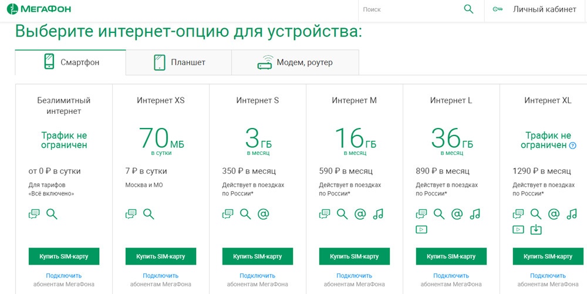Click the email @ icon under Интернет XL
Viewport: 587px width, 294px height.
pyautogui.click(x=554, y=214)
